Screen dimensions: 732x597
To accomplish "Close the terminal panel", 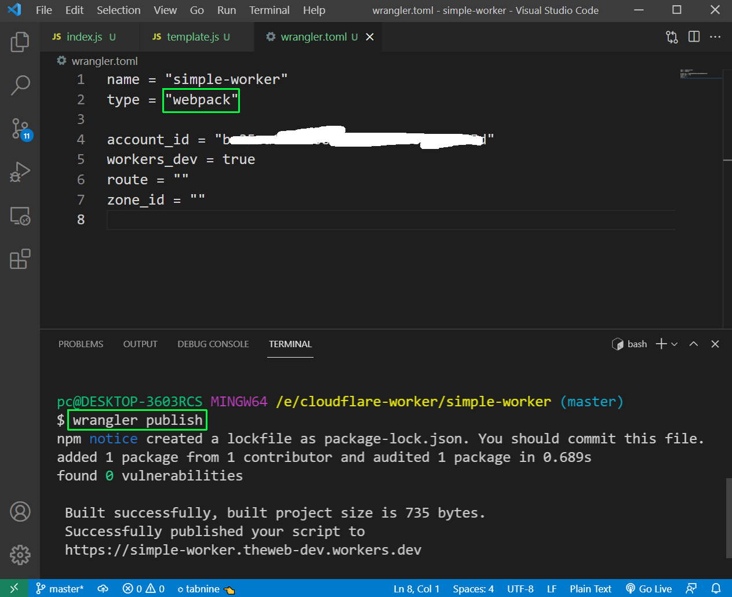I will [715, 344].
